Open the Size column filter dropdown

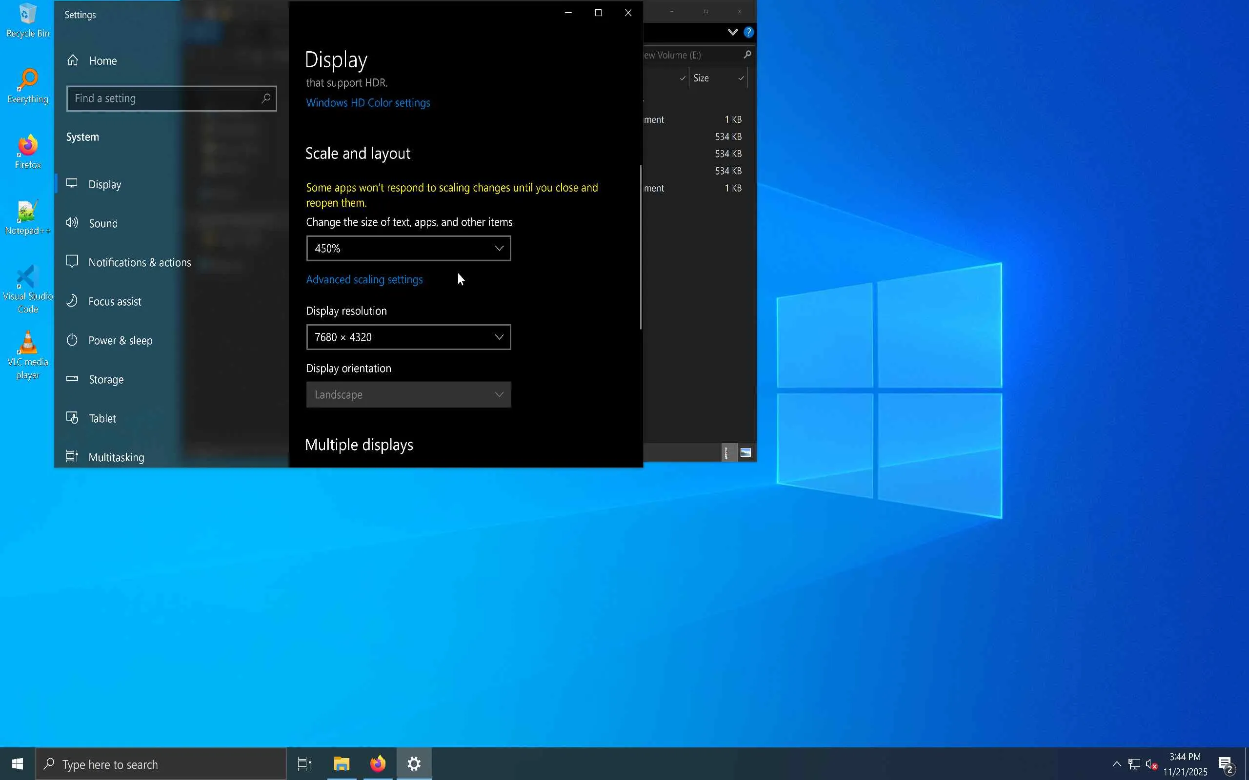coord(741,78)
